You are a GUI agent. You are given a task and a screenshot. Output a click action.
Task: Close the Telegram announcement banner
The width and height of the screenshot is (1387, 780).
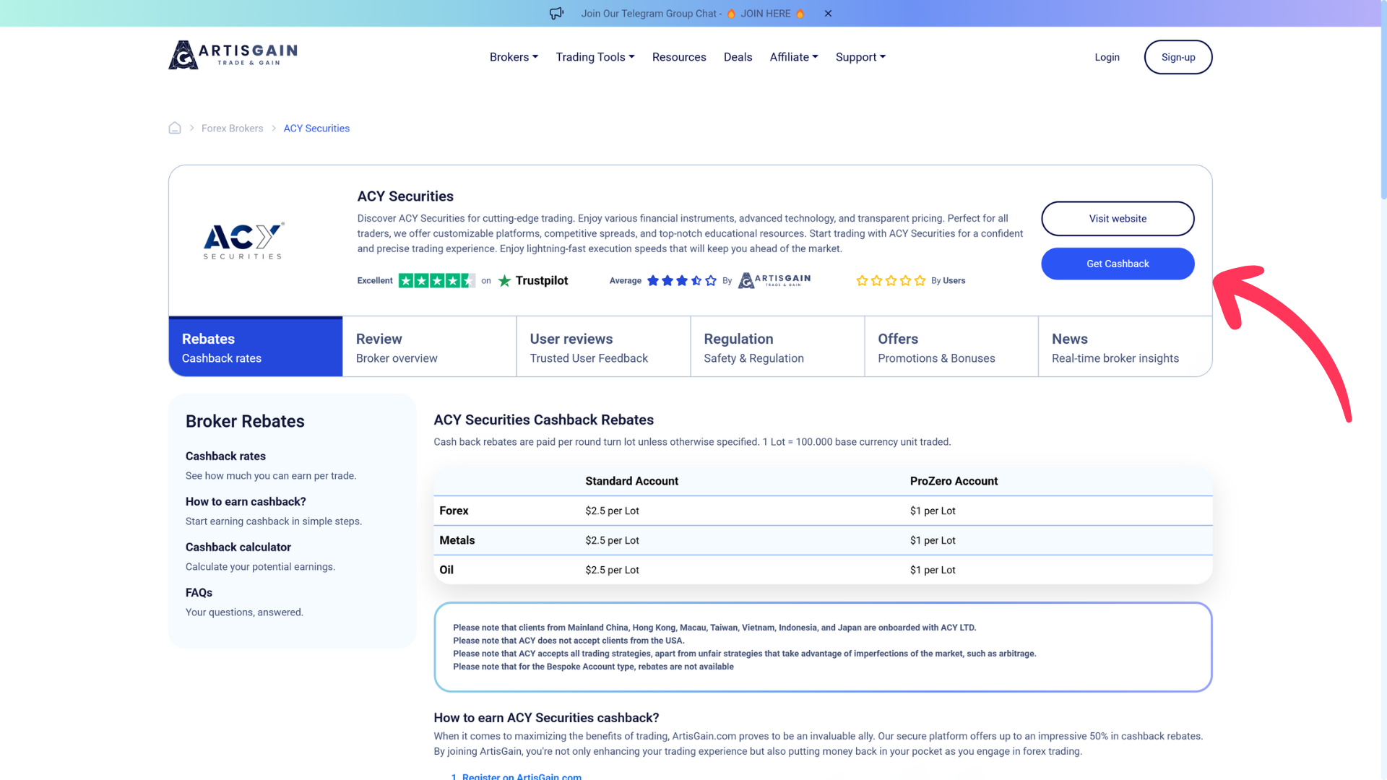[828, 14]
